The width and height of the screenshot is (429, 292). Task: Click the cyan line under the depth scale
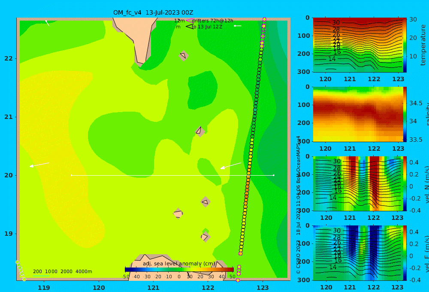41,276
